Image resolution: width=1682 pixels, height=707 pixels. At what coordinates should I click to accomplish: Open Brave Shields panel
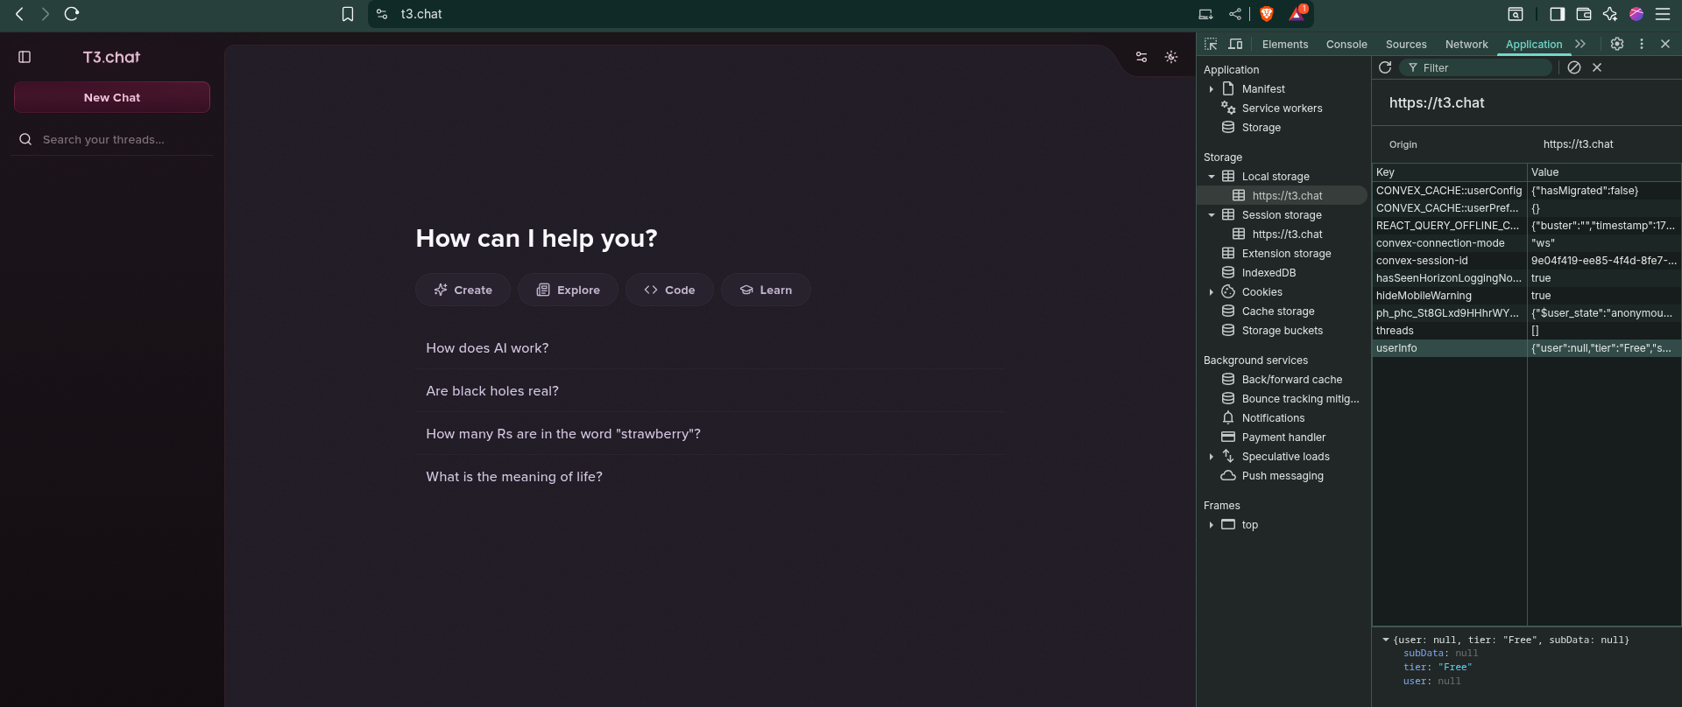click(1267, 14)
